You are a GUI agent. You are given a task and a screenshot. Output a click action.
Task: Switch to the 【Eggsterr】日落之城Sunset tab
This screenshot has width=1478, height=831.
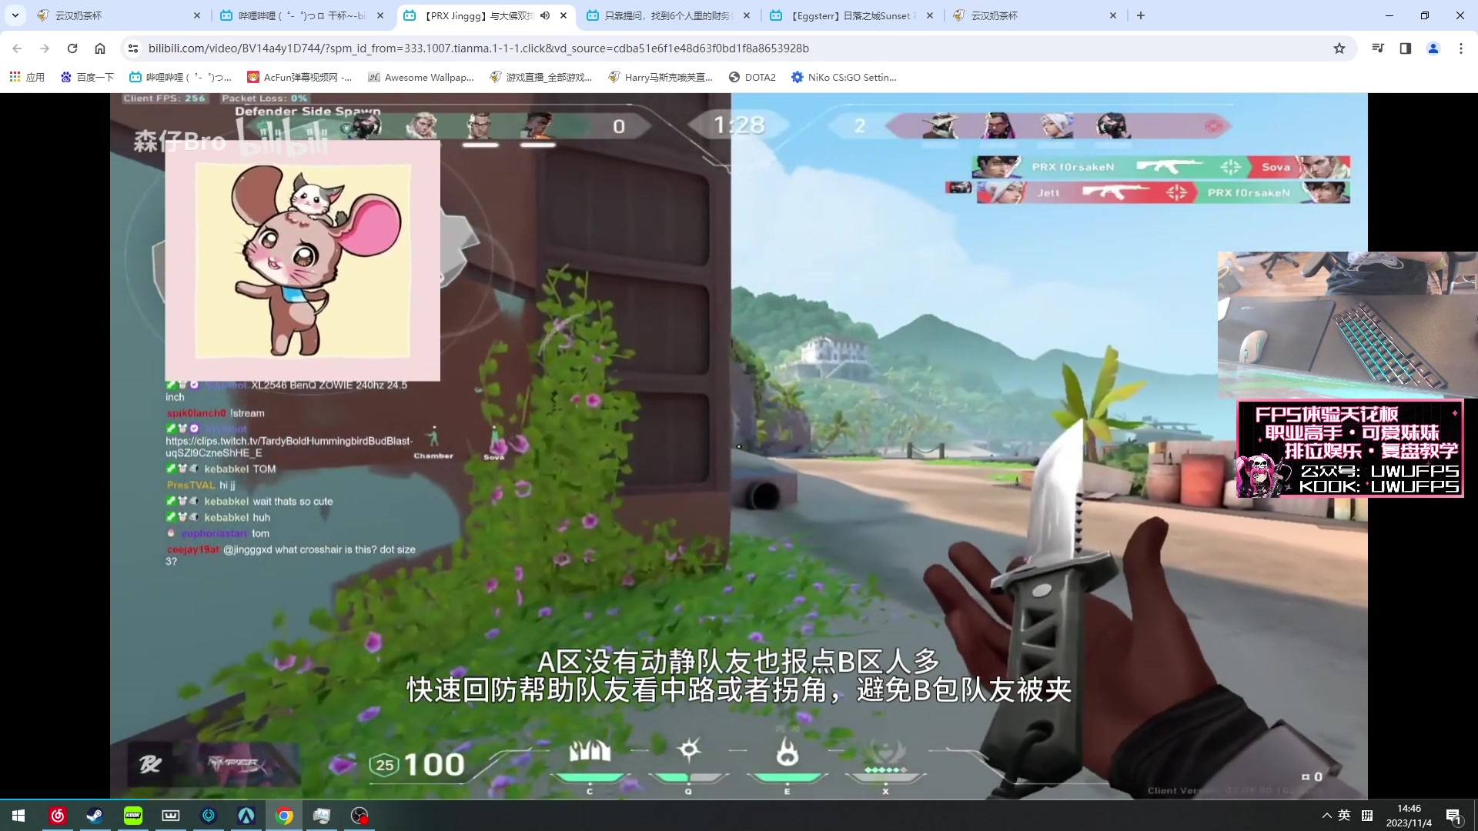pyautogui.click(x=851, y=15)
